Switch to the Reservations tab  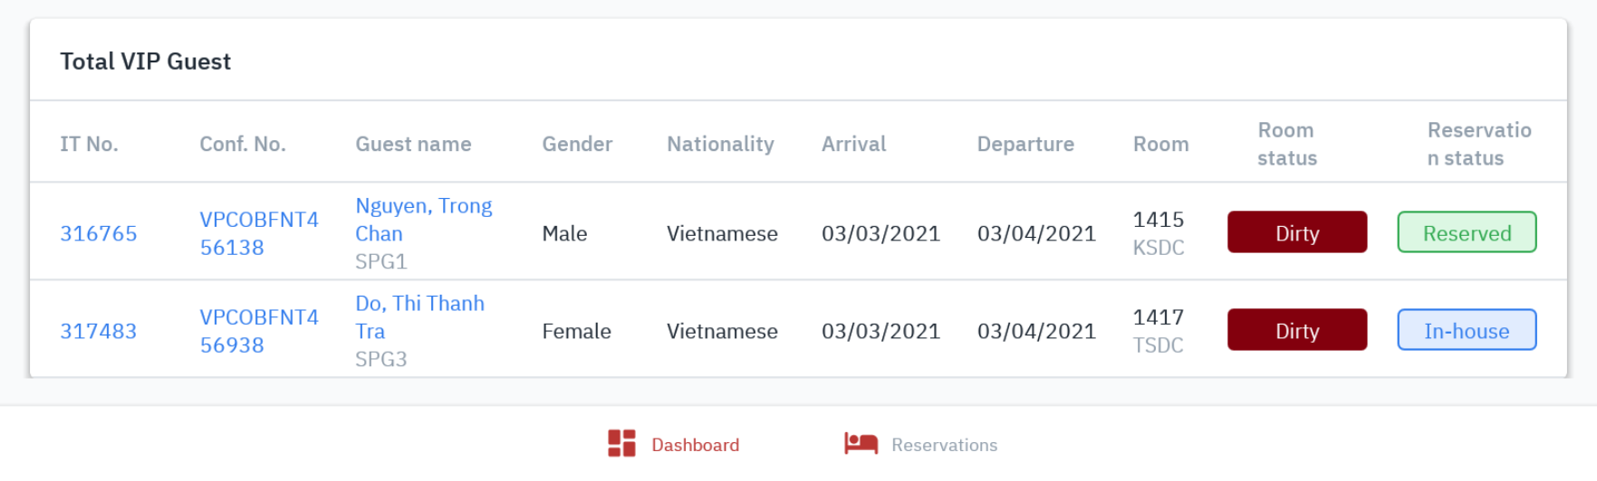[943, 445]
